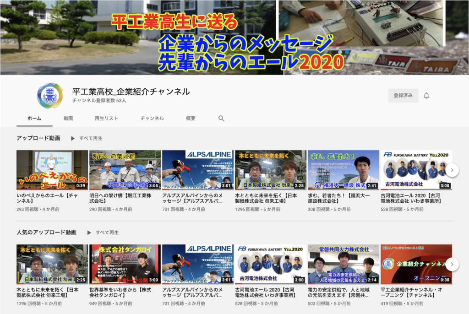Image resolution: width=469 pixels, height=314 pixels.
Task: Play the いのべえからのエール video thumbnail
Action: pyautogui.click(x=52, y=170)
